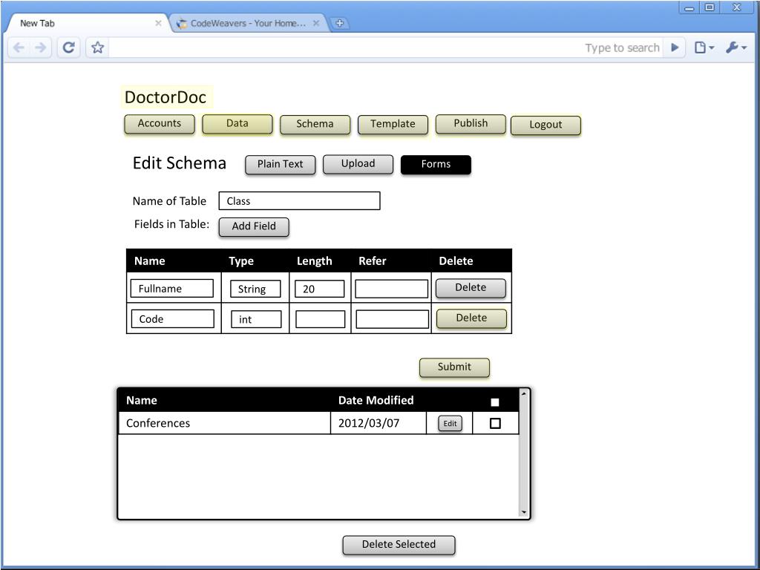Bookmark page with the star icon
This screenshot has height=570, width=760.
[x=97, y=47]
